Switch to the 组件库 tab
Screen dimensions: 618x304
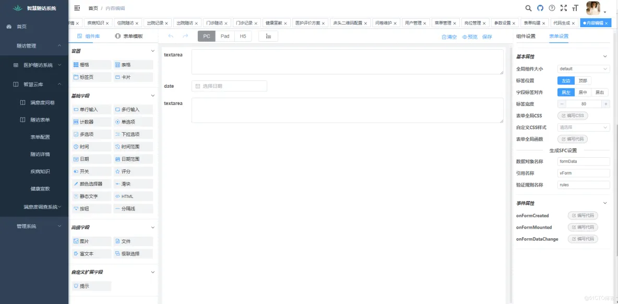click(x=88, y=36)
